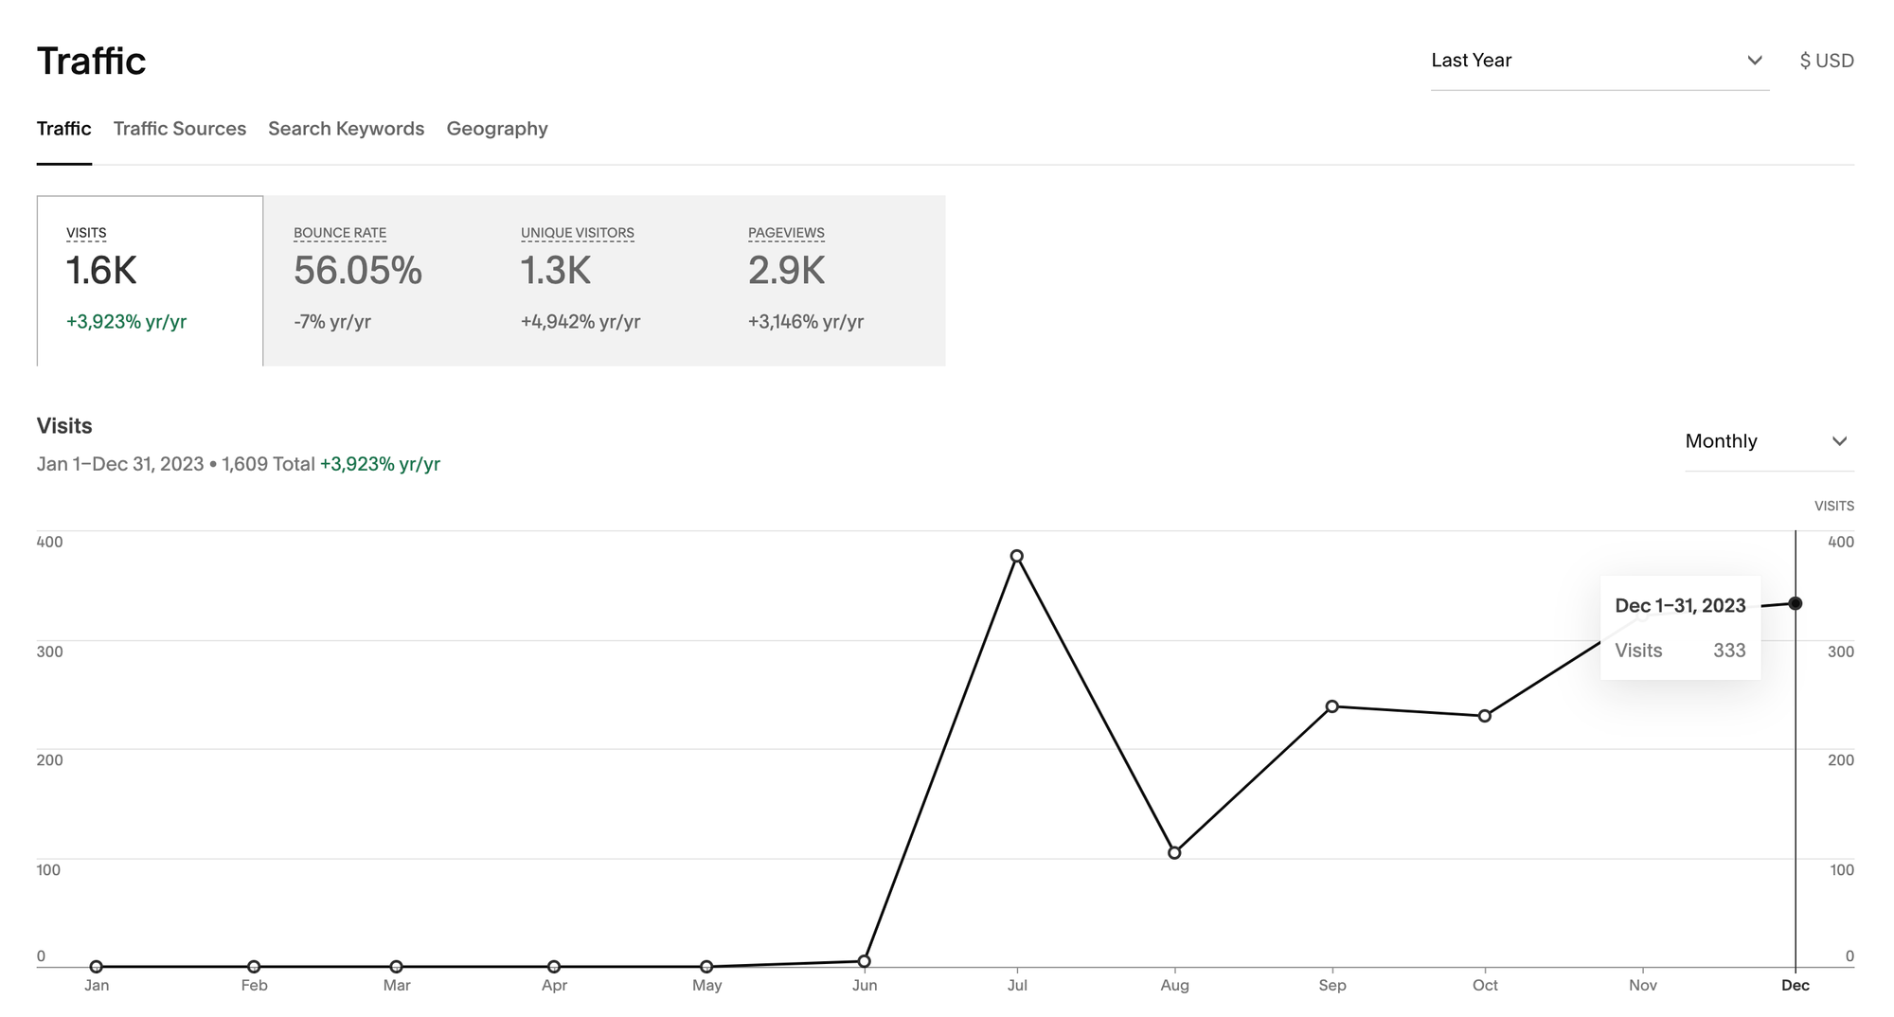Viewport: 1894px width, 1017px height.
Task: Click the $ USD currency control
Action: (x=1827, y=60)
